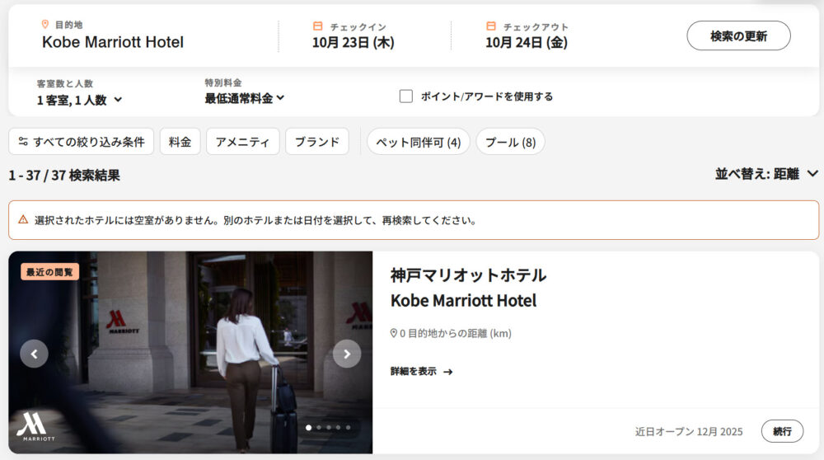Image resolution: width=824 pixels, height=460 pixels.
Task: Click the destination location pin icon
Action: [45, 25]
